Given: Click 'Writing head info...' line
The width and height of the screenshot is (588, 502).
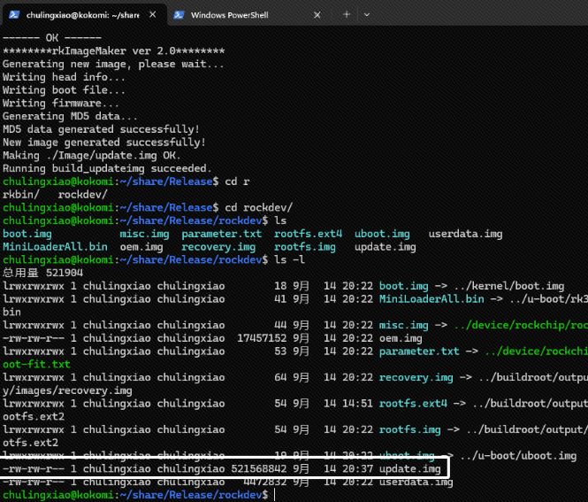Looking at the screenshot, I should click(x=64, y=77).
